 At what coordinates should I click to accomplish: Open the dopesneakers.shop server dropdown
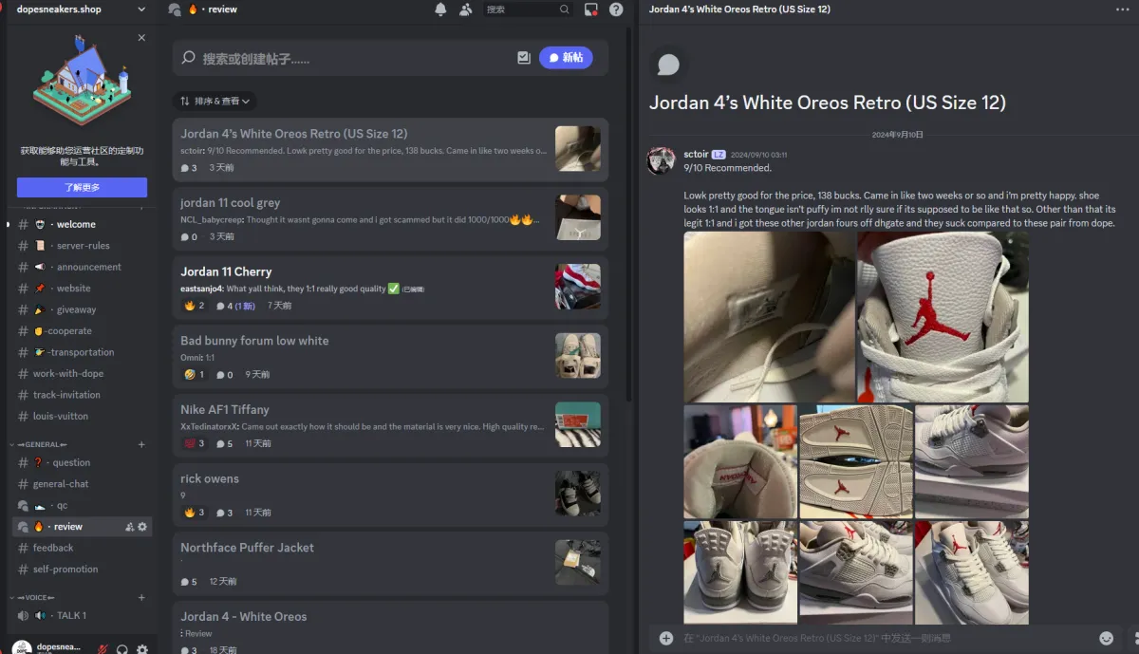(x=80, y=9)
